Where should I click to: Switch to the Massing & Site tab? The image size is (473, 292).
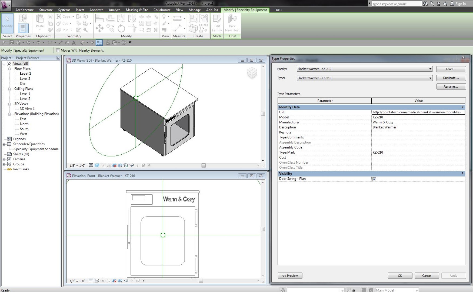click(137, 10)
